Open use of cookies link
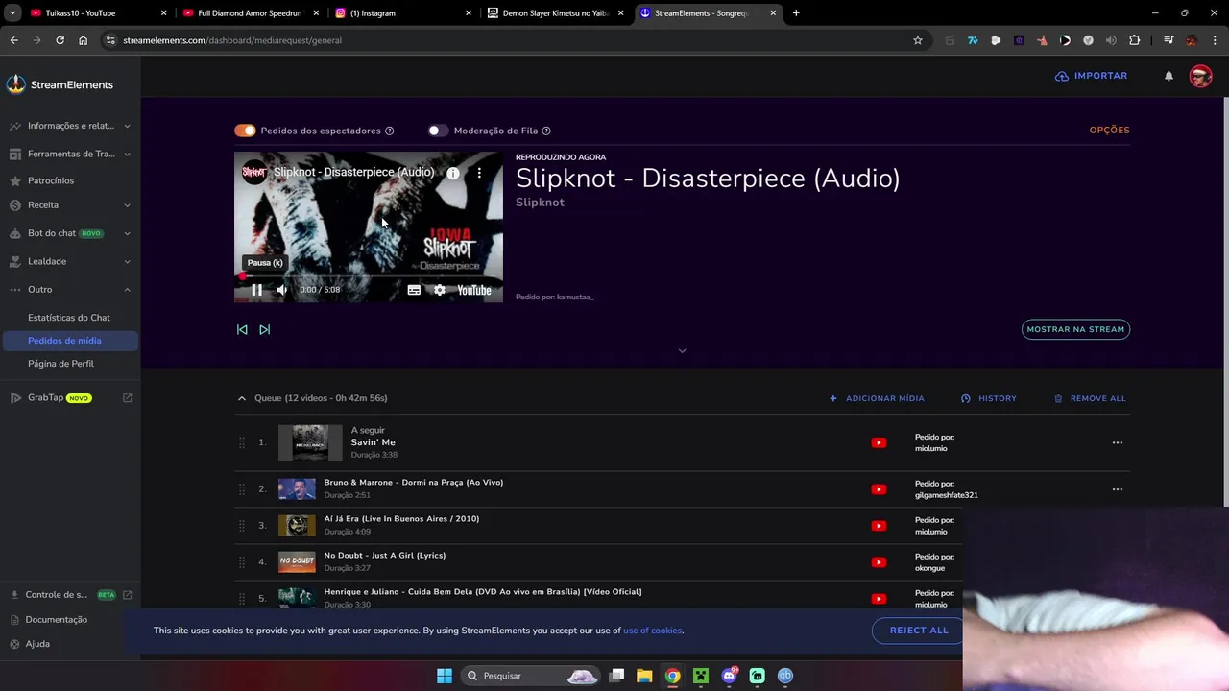This screenshot has height=691, width=1229. click(653, 631)
